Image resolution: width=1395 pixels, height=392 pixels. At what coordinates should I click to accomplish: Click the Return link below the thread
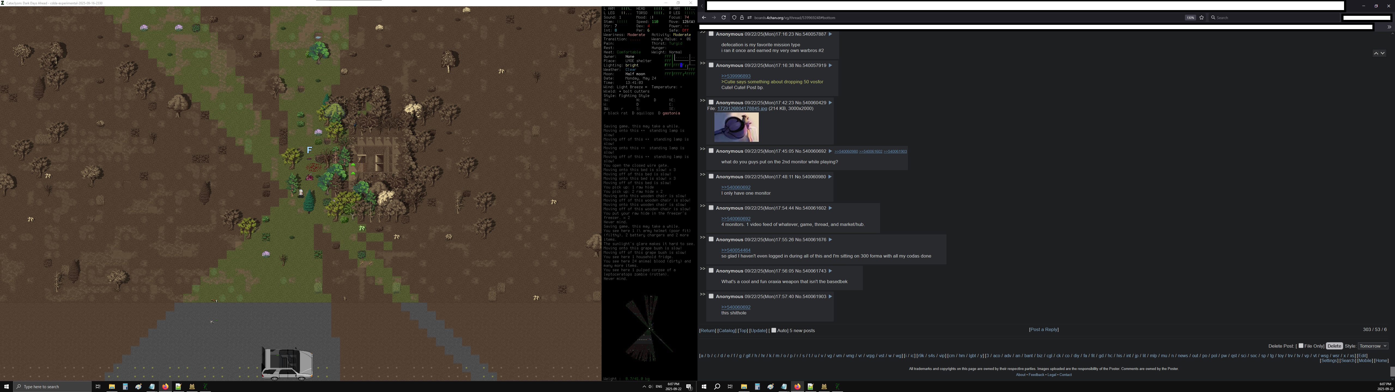(x=707, y=330)
